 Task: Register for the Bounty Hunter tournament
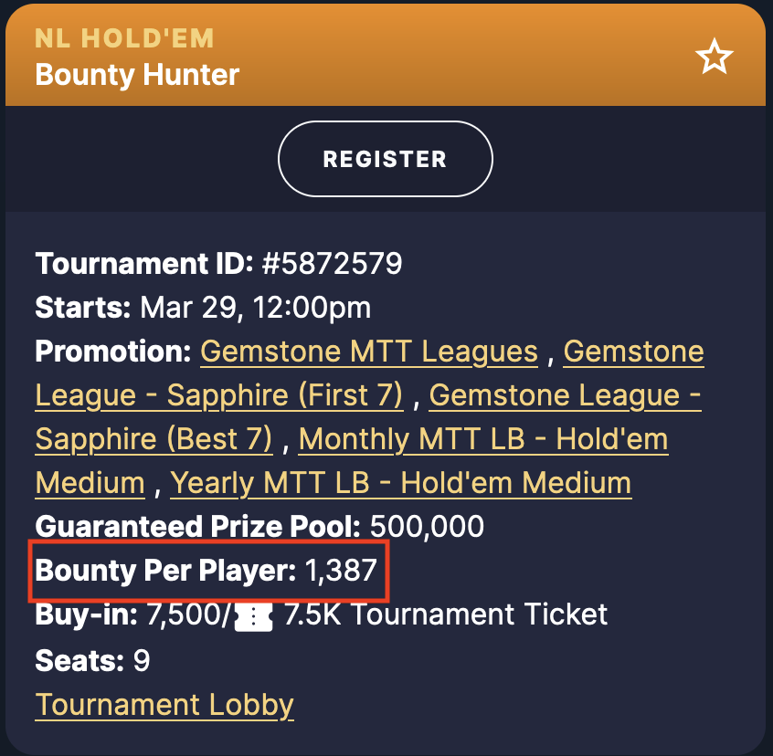[385, 159]
